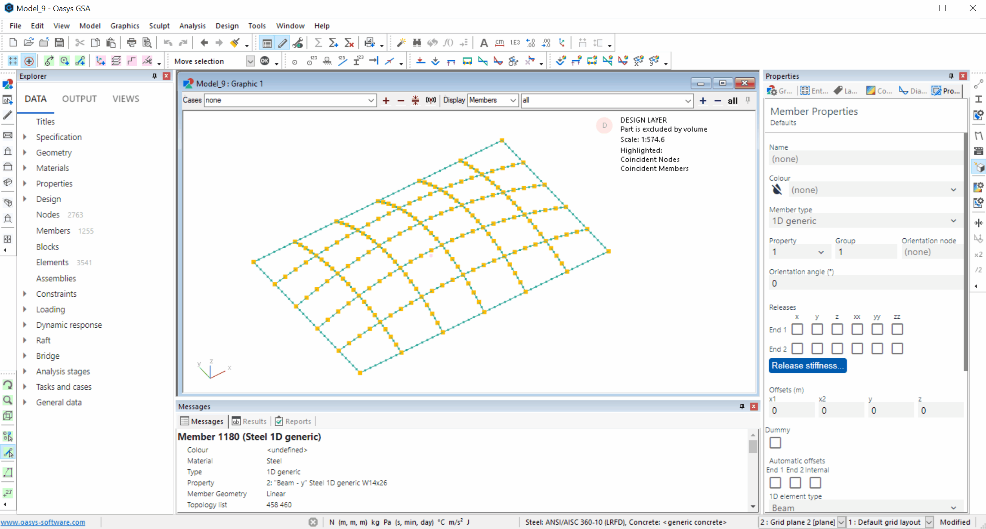Click the Paste clipboard icon
Image resolution: width=986 pixels, height=529 pixels.
click(x=111, y=43)
